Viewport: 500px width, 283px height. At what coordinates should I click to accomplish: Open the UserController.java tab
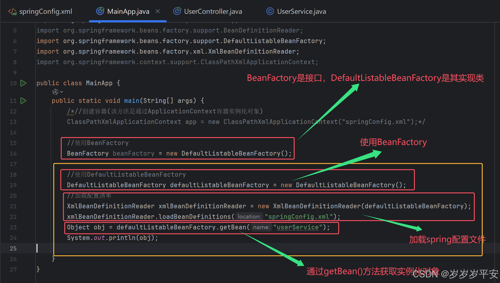(213, 11)
